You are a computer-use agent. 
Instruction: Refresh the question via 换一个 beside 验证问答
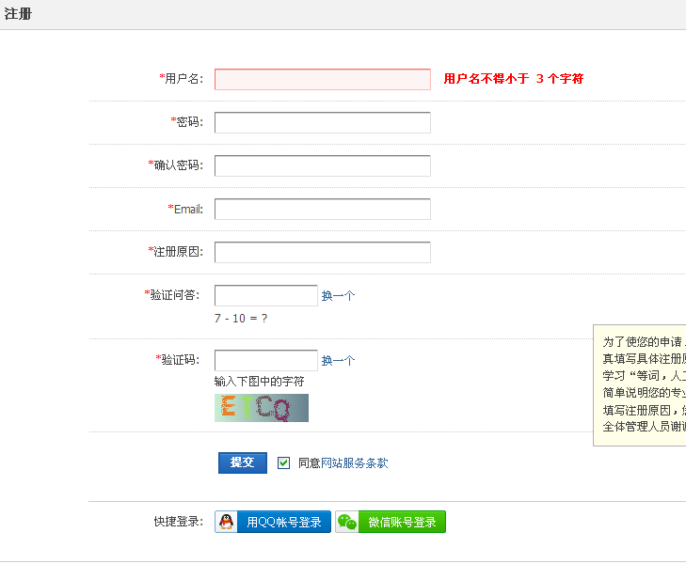(x=338, y=296)
